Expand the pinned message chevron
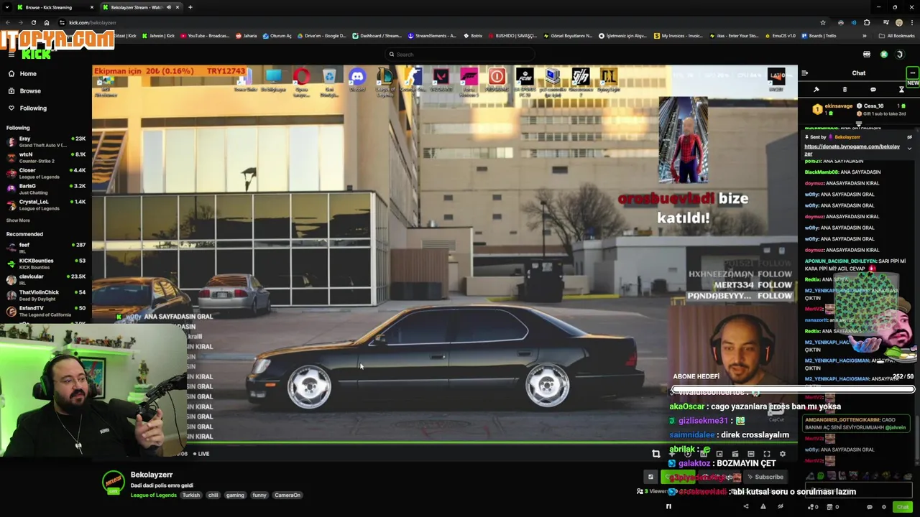Screen dimensions: 920x517 909,149
